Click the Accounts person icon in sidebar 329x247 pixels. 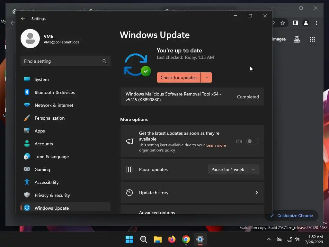pyautogui.click(x=27, y=143)
